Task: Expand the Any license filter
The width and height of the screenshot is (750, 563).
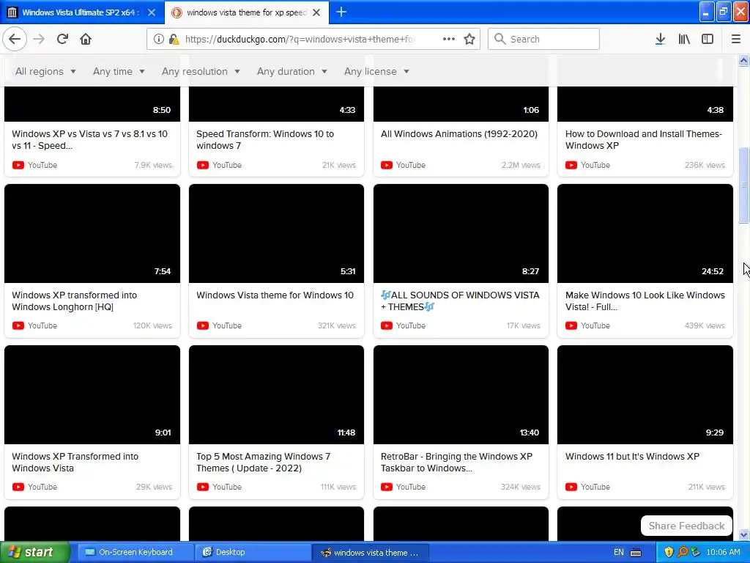Action: point(376,71)
